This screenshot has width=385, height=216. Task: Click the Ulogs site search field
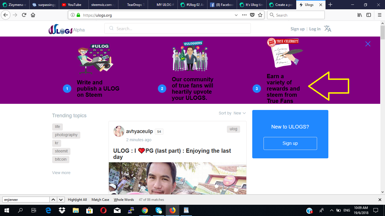[x=178, y=28]
